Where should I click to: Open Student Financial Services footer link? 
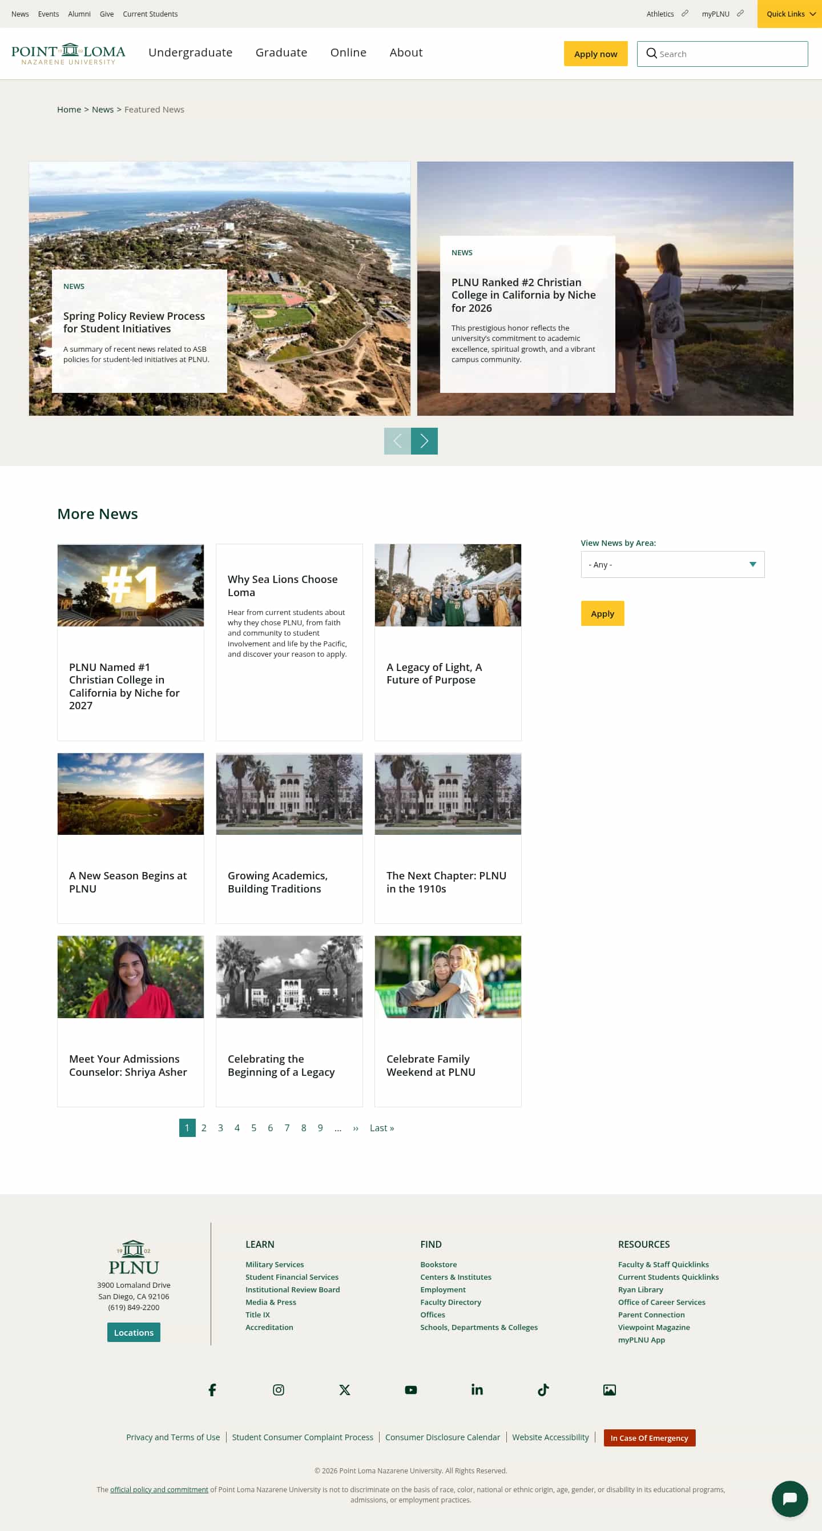tap(292, 1277)
